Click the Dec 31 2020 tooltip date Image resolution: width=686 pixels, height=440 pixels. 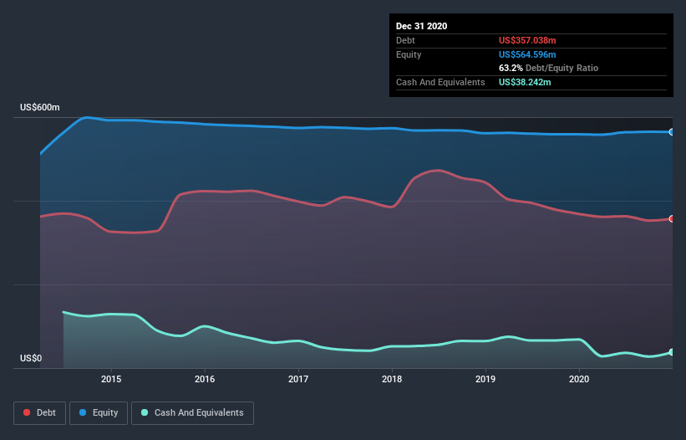[422, 26]
